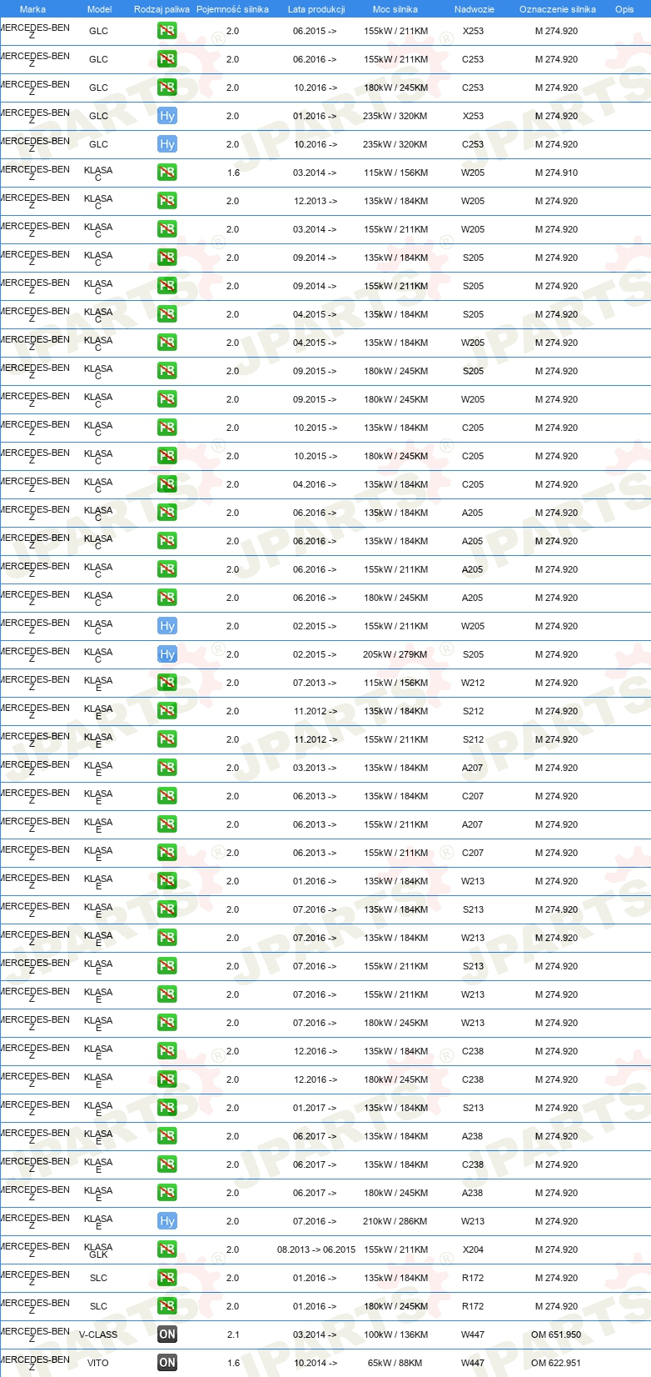This screenshot has height=1377, width=651.
Task: Click the production date 10.2014 ->
Action: 316,1364
